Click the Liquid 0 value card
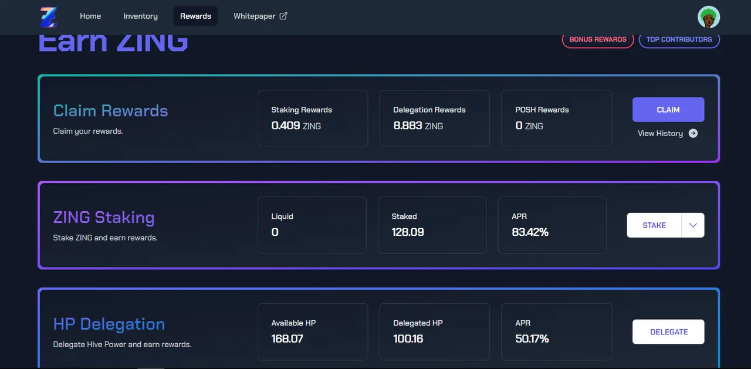Screen dimensions: 751x369 312,225
